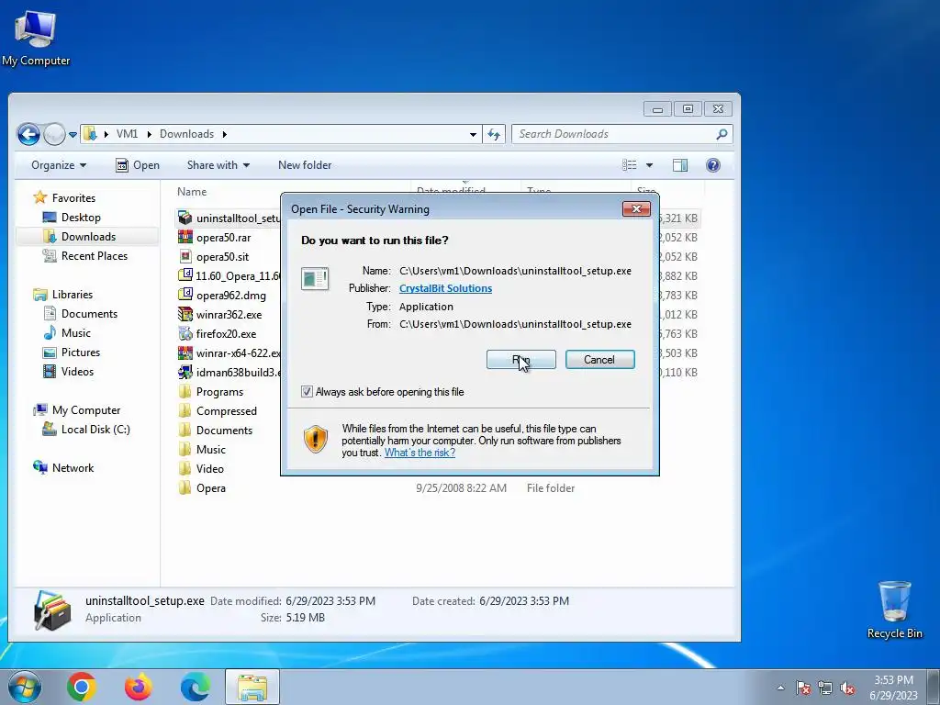This screenshot has height=705, width=940.
Task: Open the Pictures library in the sidebar
Action: pos(81,352)
